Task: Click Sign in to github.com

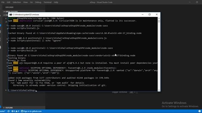Action: 31,111
